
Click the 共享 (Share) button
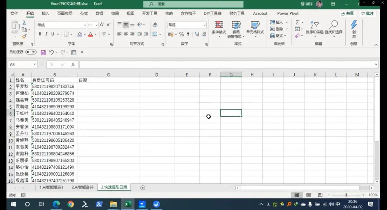(x=348, y=14)
